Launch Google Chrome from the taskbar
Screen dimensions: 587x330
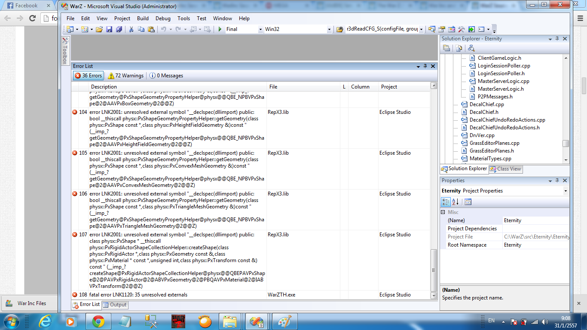pos(98,321)
